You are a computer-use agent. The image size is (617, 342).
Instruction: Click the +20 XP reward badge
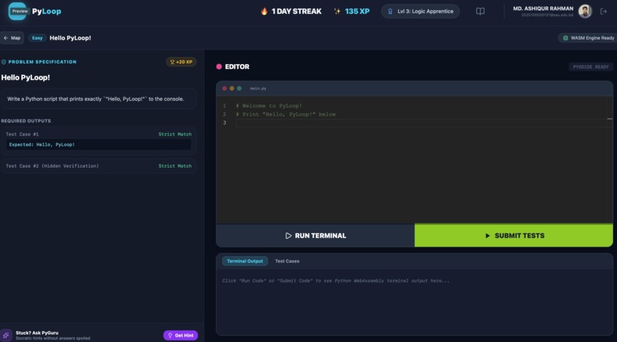point(181,62)
